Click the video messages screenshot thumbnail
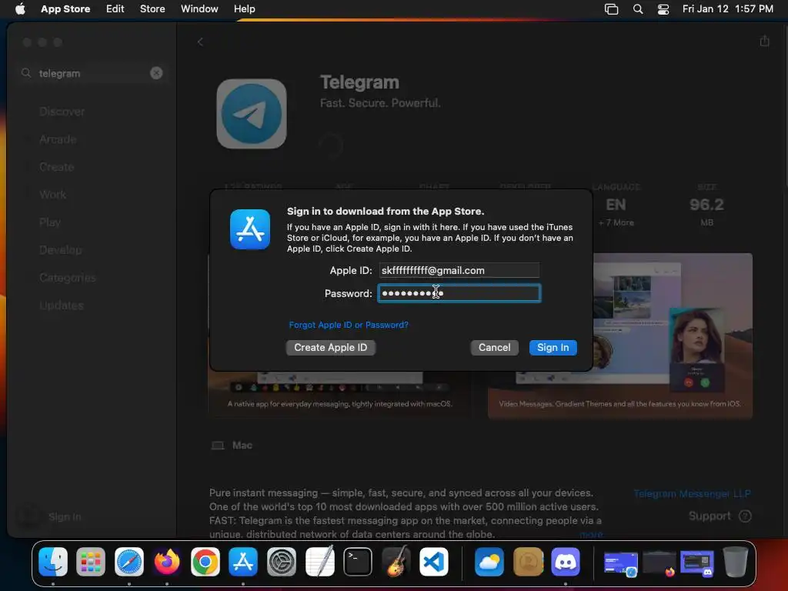788x591 pixels. (x=619, y=336)
